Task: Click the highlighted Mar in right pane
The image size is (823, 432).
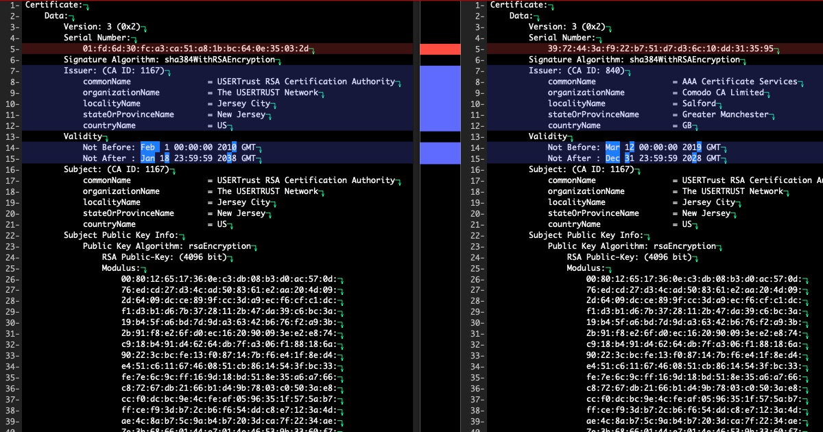Action: click(613, 147)
